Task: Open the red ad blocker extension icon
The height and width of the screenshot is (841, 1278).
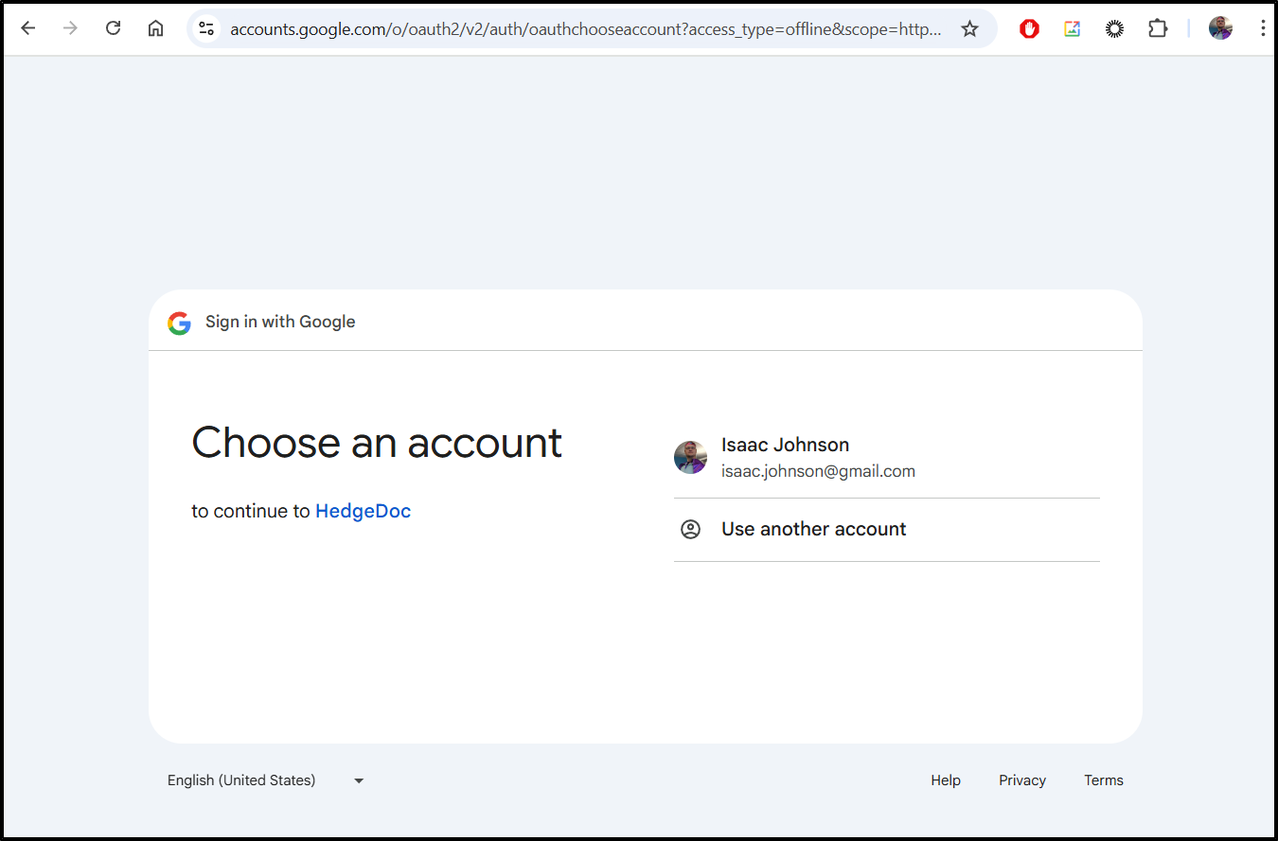Action: click(1029, 28)
